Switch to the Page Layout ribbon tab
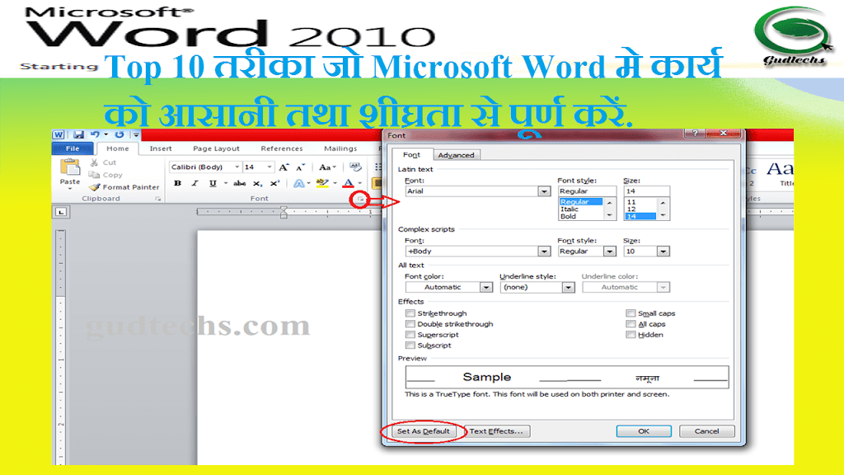This screenshot has height=475, width=844. 216,148
